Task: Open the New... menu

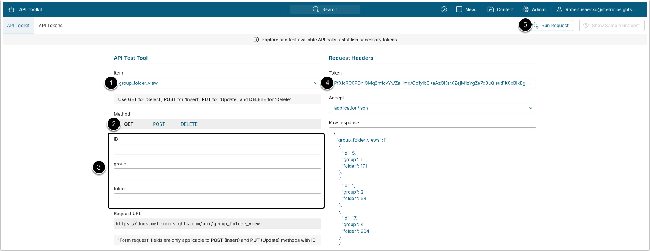Action: click(x=467, y=9)
